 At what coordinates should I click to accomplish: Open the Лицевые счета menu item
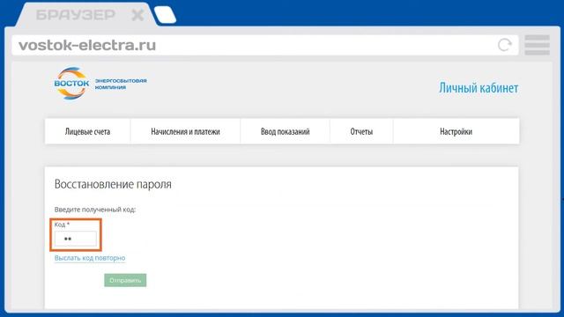click(x=87, y=131)
